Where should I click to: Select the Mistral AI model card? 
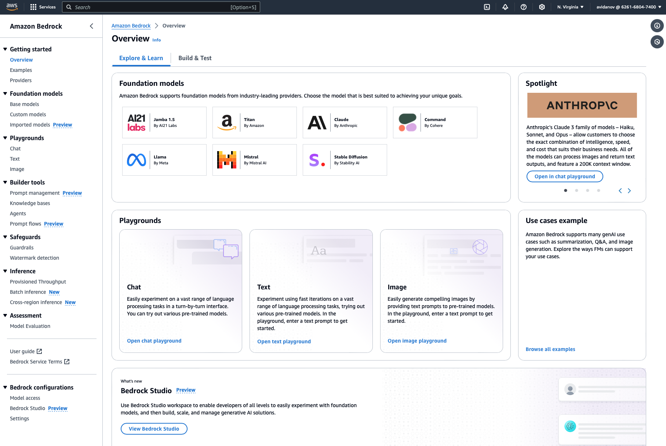(255, 160)
